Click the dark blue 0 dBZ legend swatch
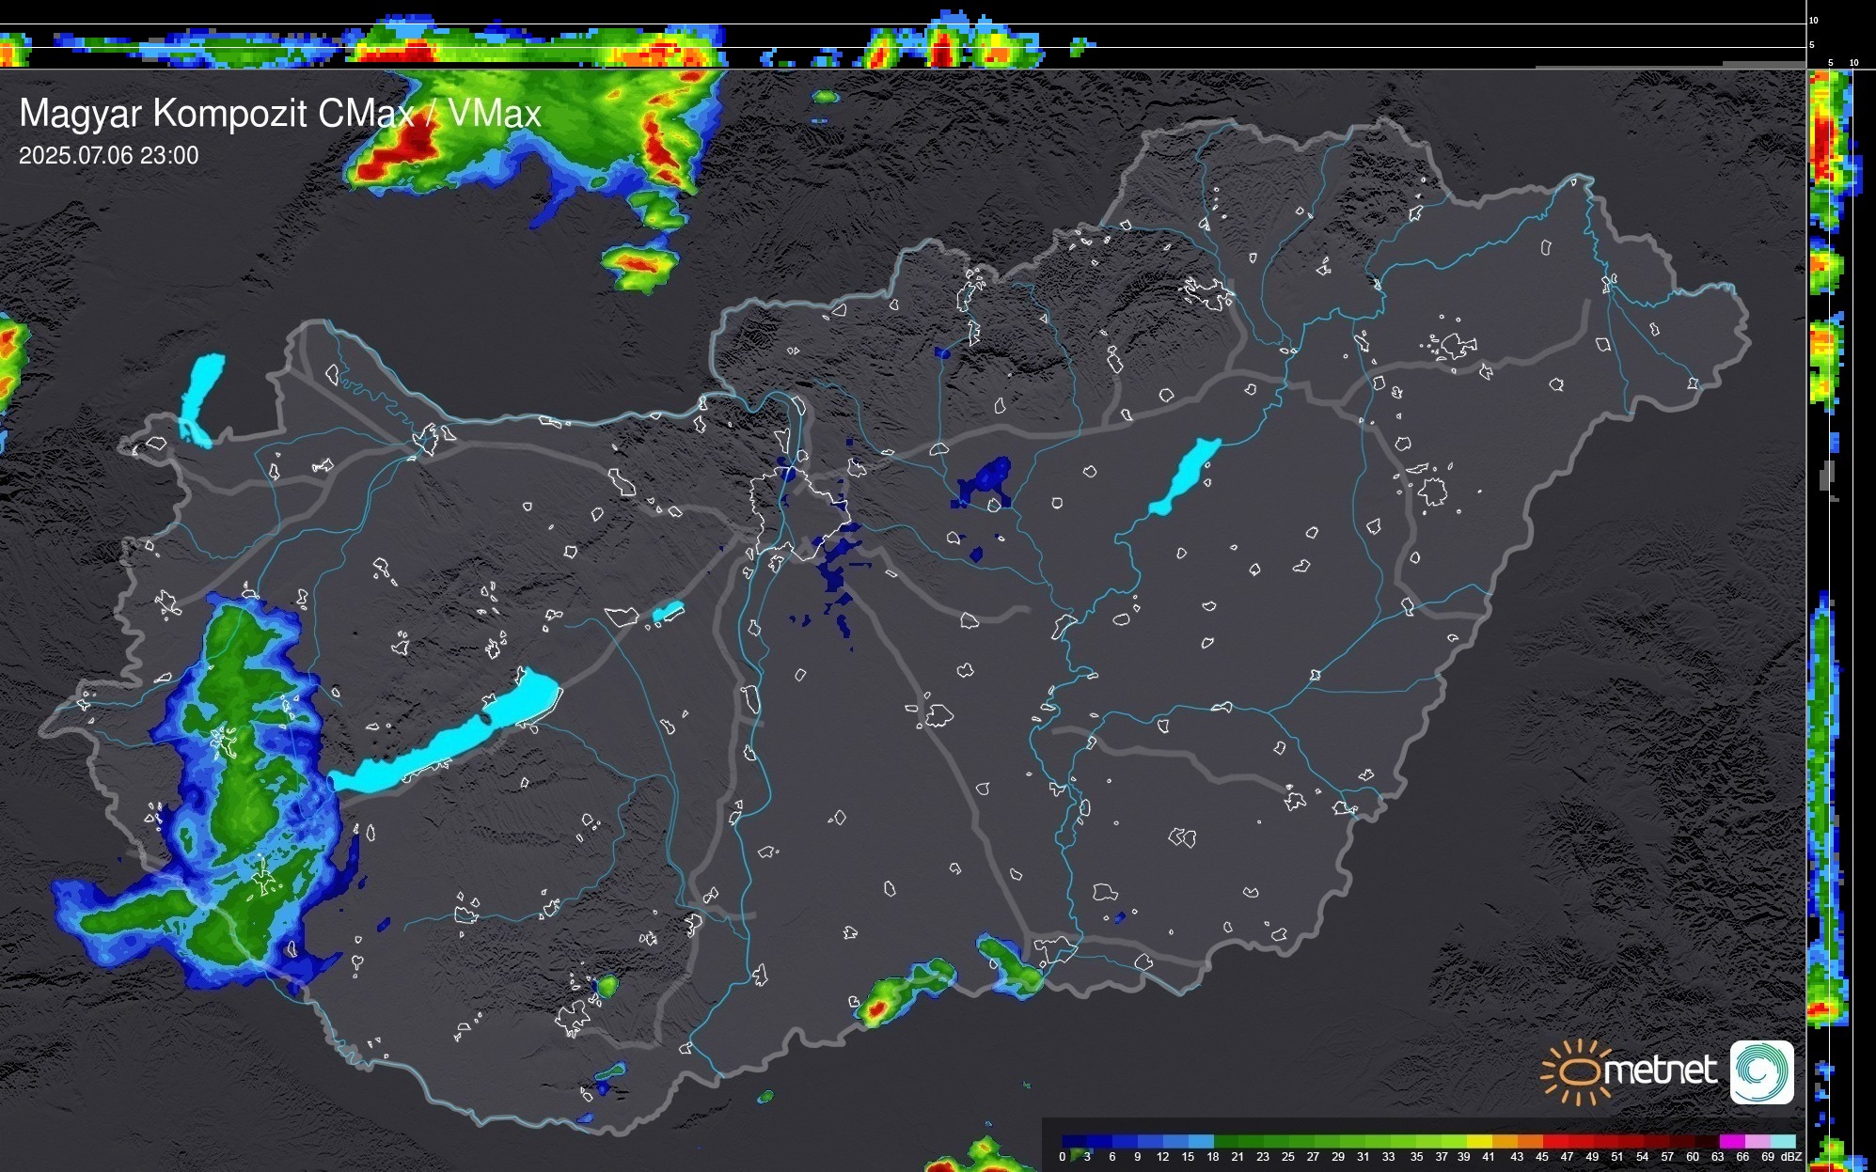The height and width of the screenshot is (1172, 1876). (x=1074, y=1141)
